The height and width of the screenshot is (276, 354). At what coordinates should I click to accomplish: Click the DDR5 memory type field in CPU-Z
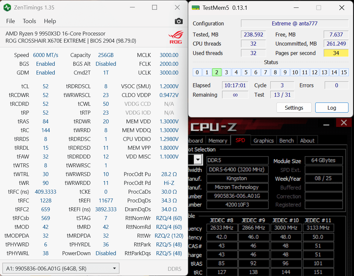[237, 160]
